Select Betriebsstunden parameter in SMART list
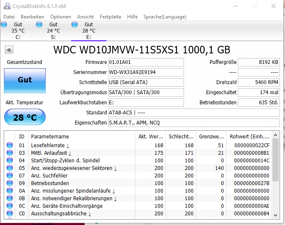The height and width of the screenshot is (225, 285). pos(50,183)
